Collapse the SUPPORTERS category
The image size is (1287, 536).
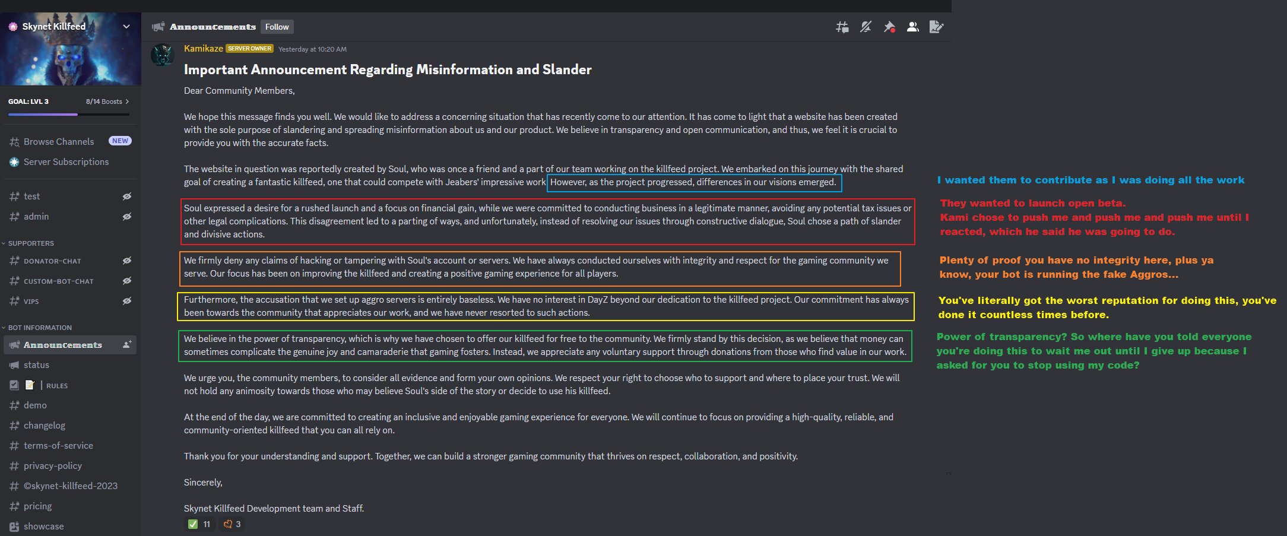[28, 243]
